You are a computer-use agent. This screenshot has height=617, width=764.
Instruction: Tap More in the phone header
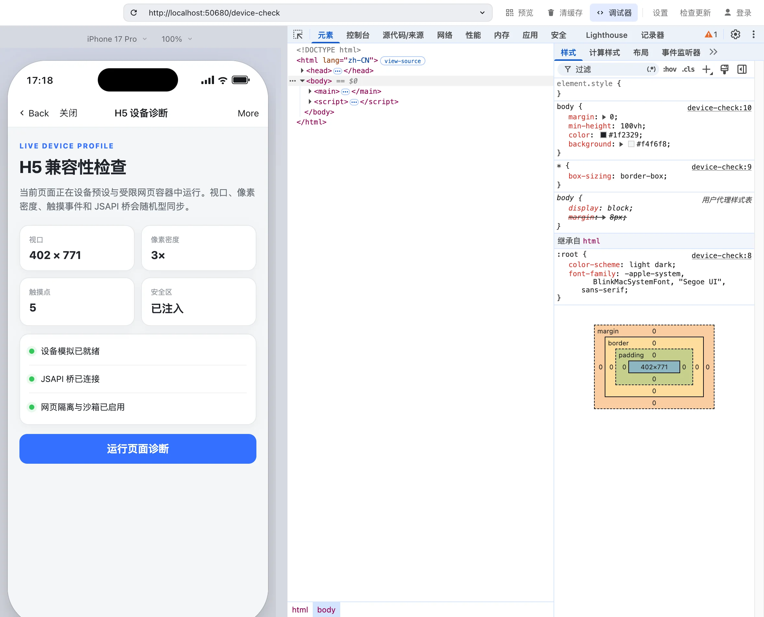248,114
